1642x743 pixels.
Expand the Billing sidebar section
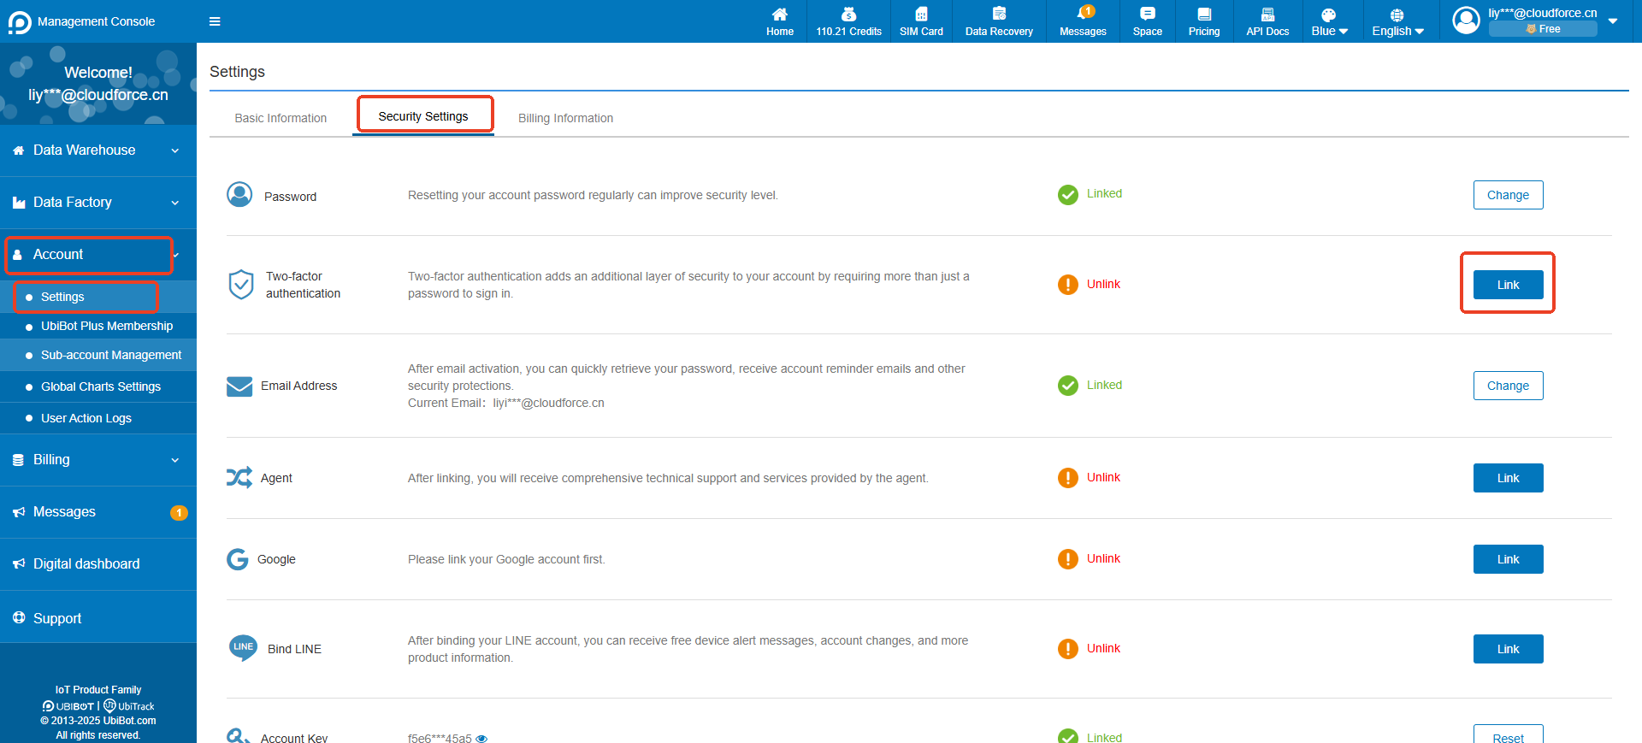point(98,460)
